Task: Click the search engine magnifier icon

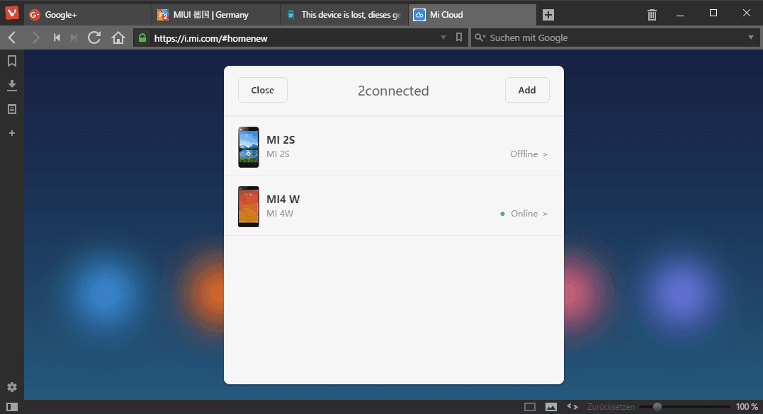Action: pos(480,38)
